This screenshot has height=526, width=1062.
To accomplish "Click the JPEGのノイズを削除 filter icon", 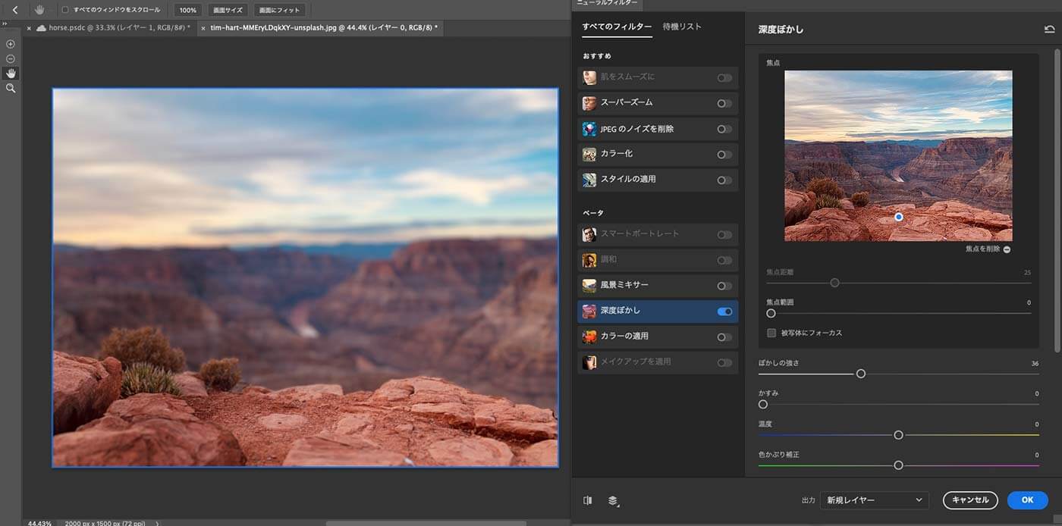I will pyautogui.click(x=589, y=129).
